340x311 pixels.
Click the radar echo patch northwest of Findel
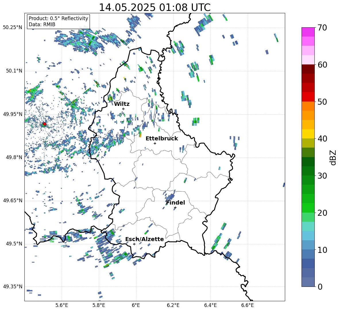tap(169, 196)
